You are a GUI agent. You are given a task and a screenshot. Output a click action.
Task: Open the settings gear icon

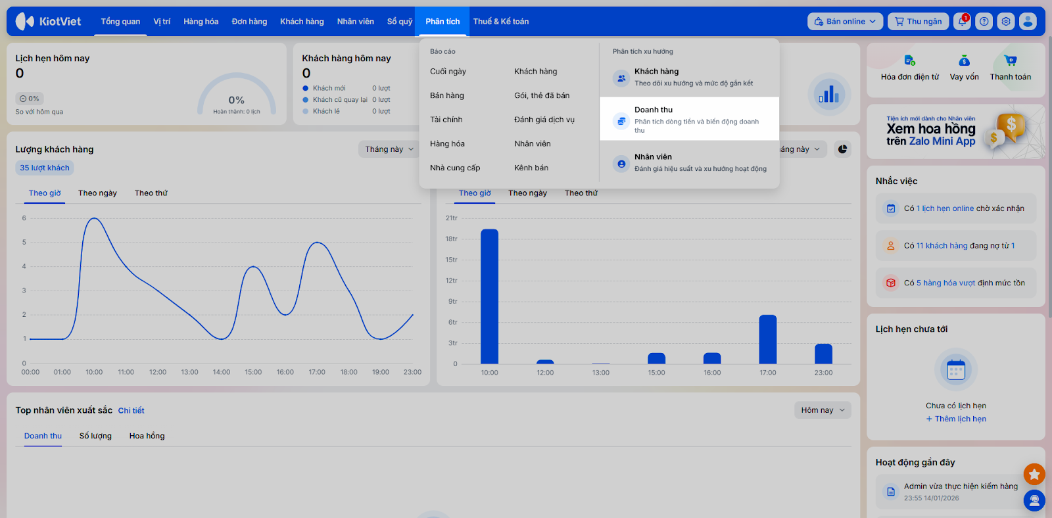click(x=1006, y=22)
